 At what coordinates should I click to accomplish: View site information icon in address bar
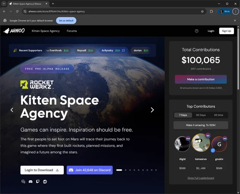[25, 12]
